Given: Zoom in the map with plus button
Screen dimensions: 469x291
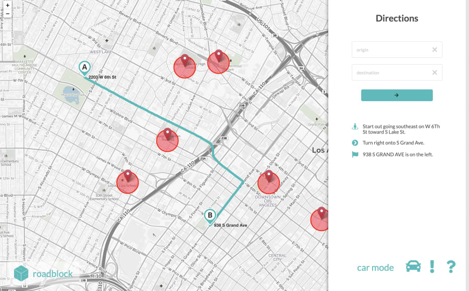Looking at the screenshot, I should [7, 5].
